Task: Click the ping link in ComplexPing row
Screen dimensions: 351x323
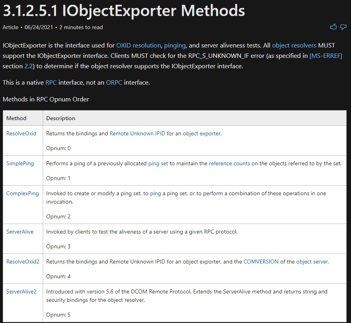Action: tap(156, 193)
